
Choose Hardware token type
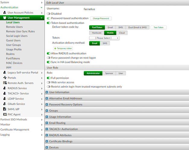point(97,33)
